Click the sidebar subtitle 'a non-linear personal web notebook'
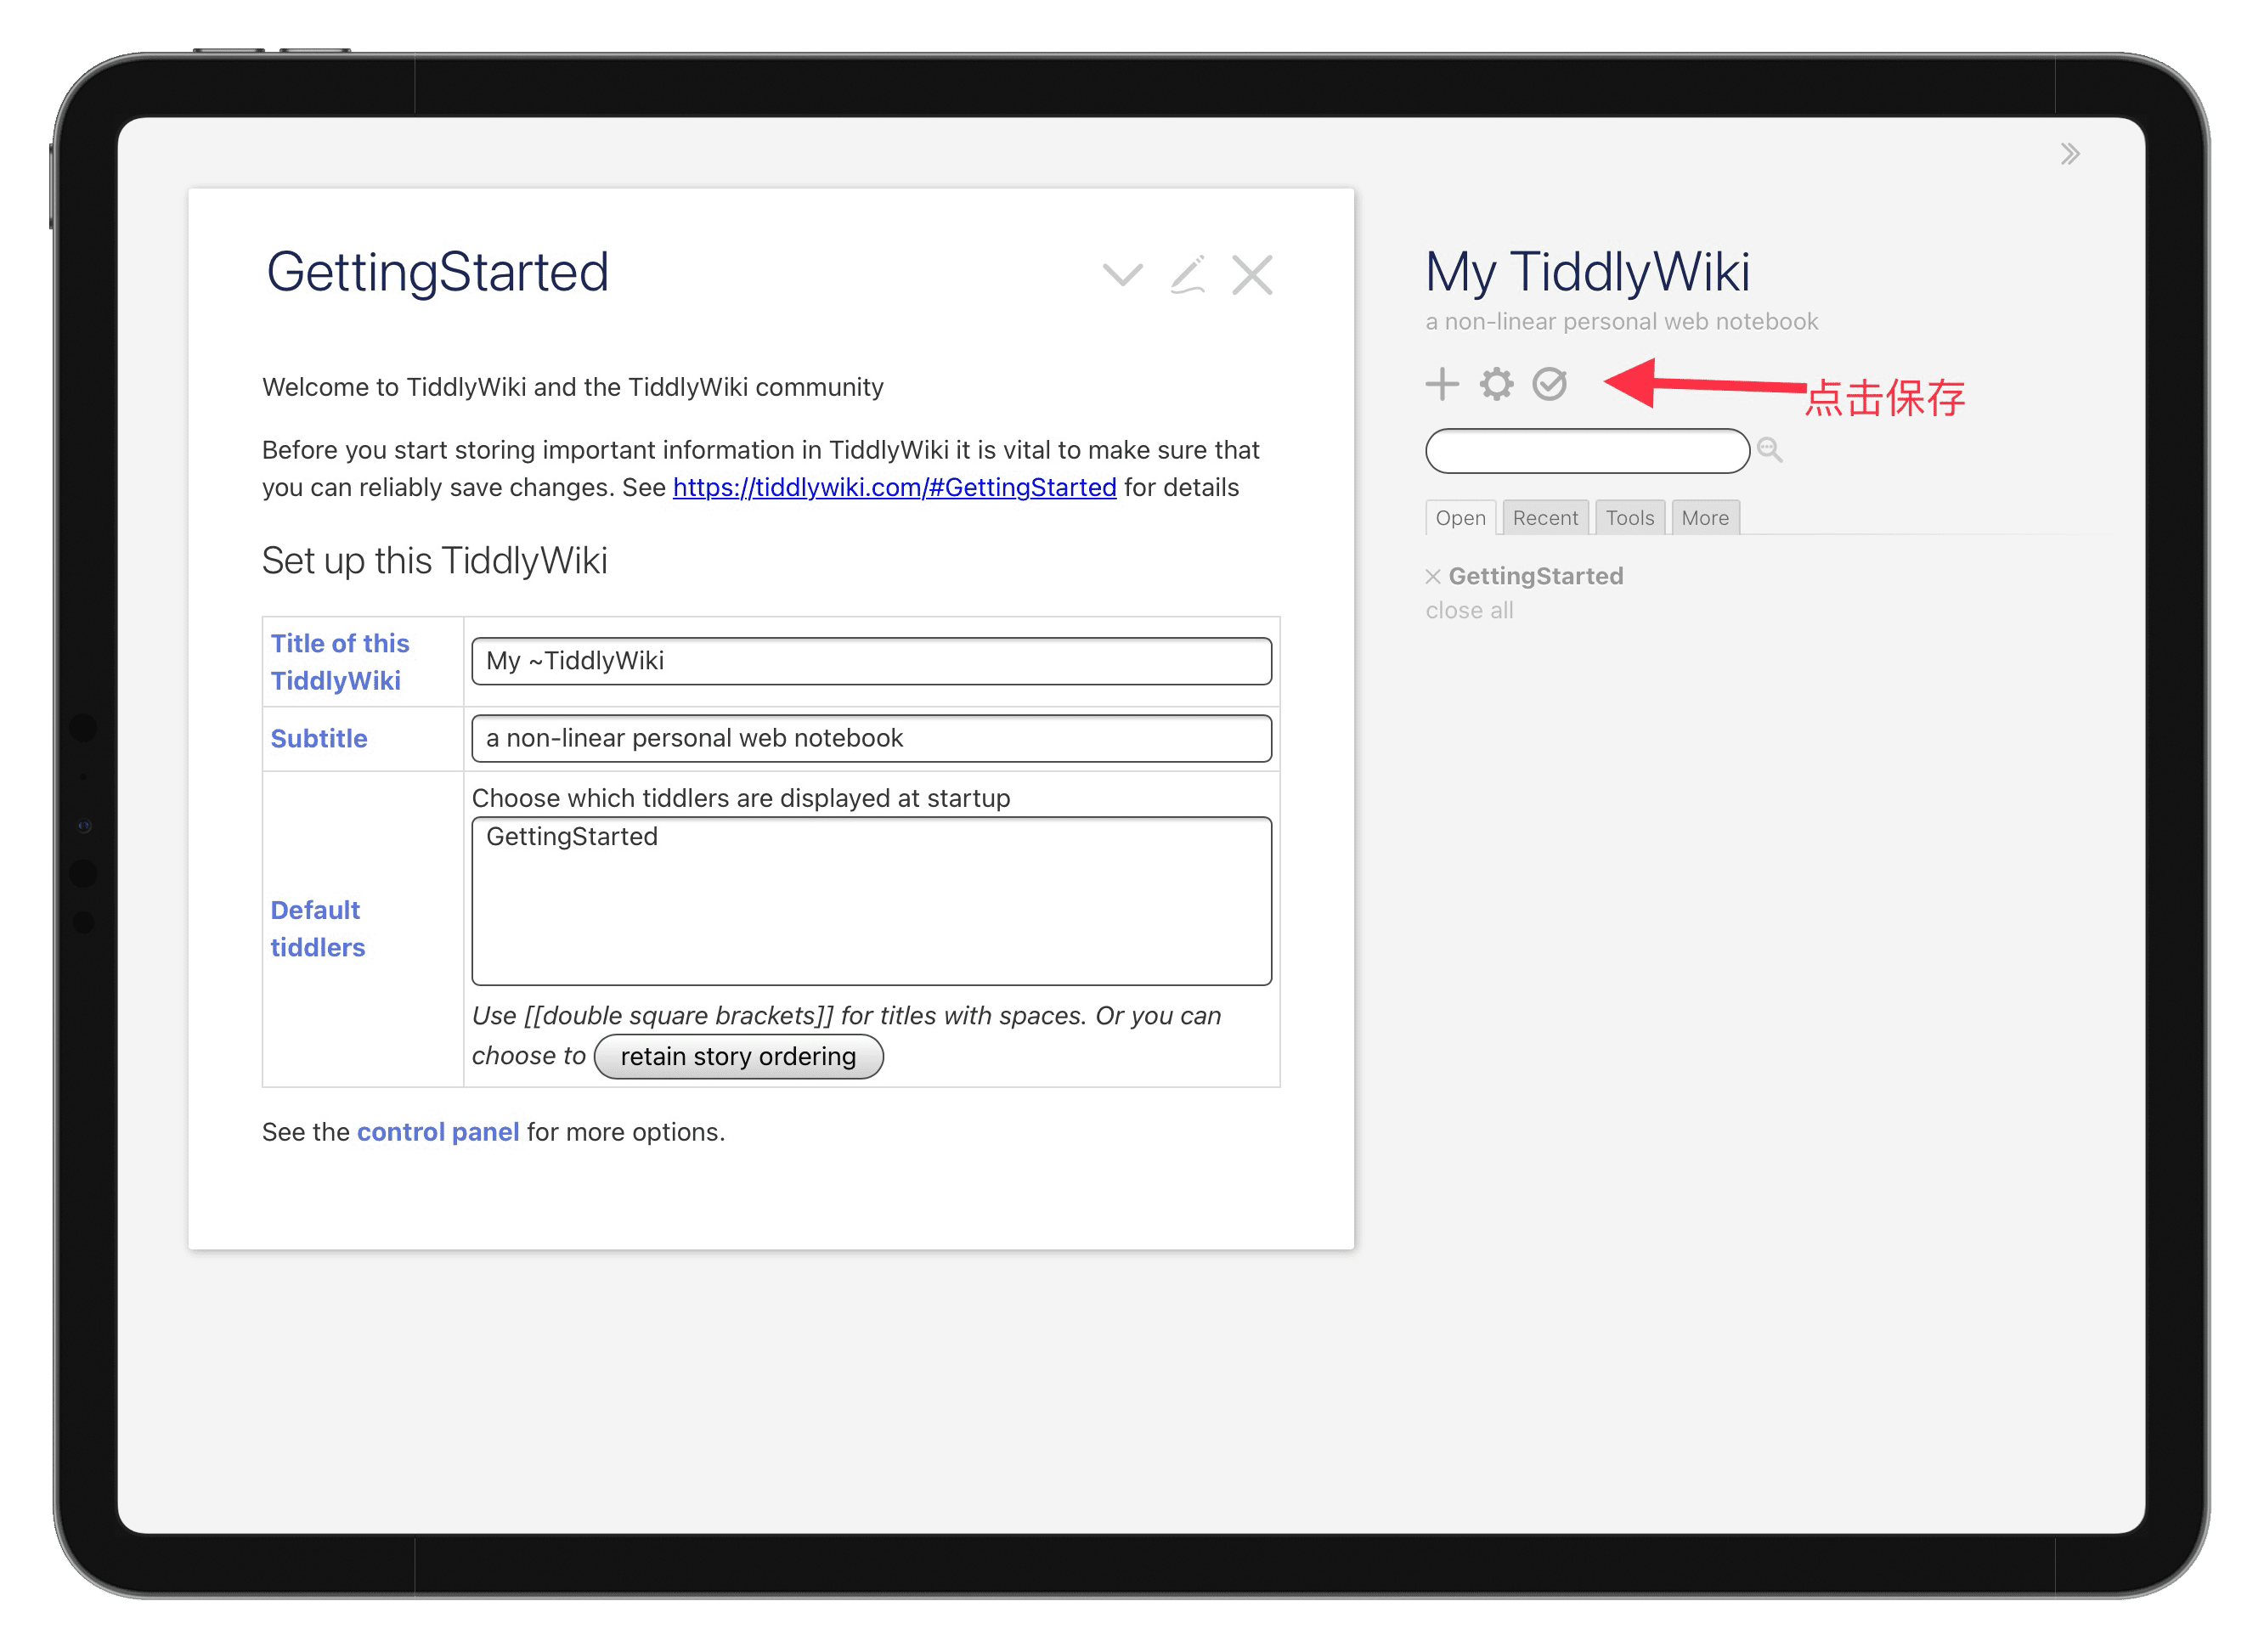 [x=1621, y=322]
